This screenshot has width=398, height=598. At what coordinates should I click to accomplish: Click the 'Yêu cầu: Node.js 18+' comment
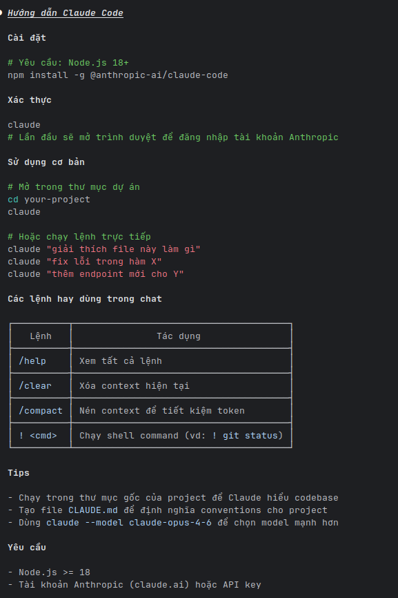coord(68,63)
